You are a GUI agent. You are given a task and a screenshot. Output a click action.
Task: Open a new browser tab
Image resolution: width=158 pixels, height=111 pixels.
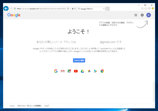[107, 9]
